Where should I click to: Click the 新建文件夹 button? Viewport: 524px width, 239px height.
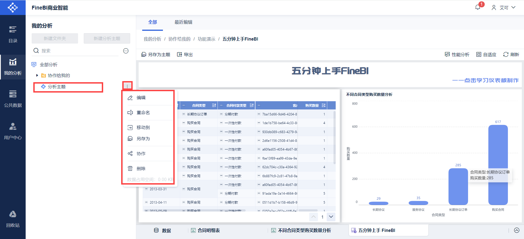click(55, 38)
